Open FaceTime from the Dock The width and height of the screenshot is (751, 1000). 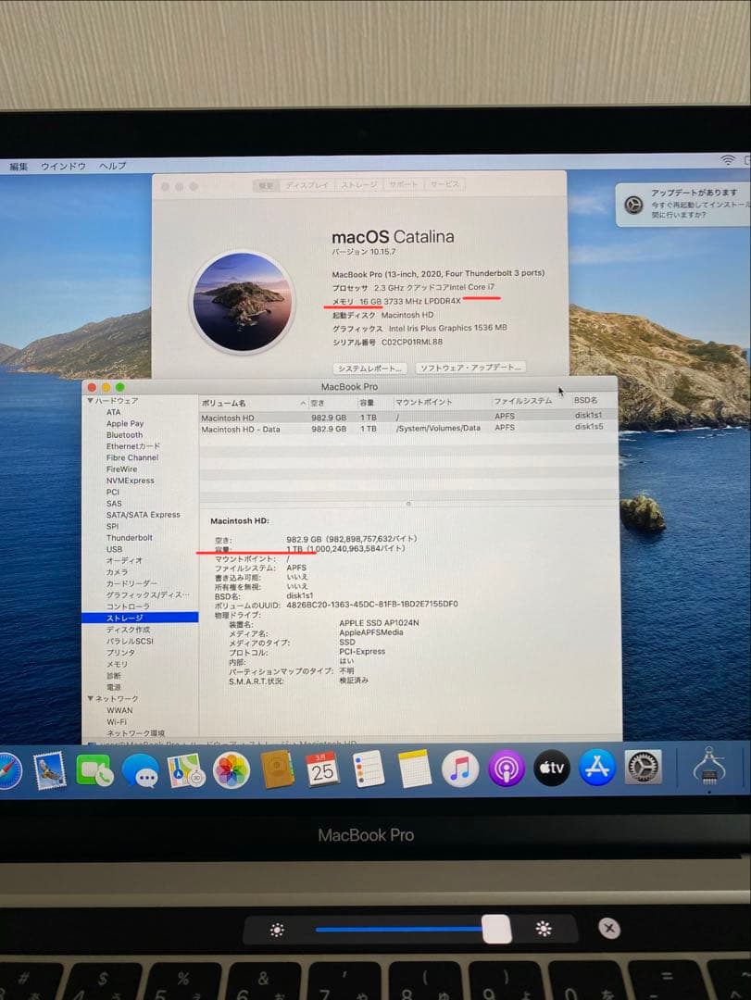tap(94, 769)
